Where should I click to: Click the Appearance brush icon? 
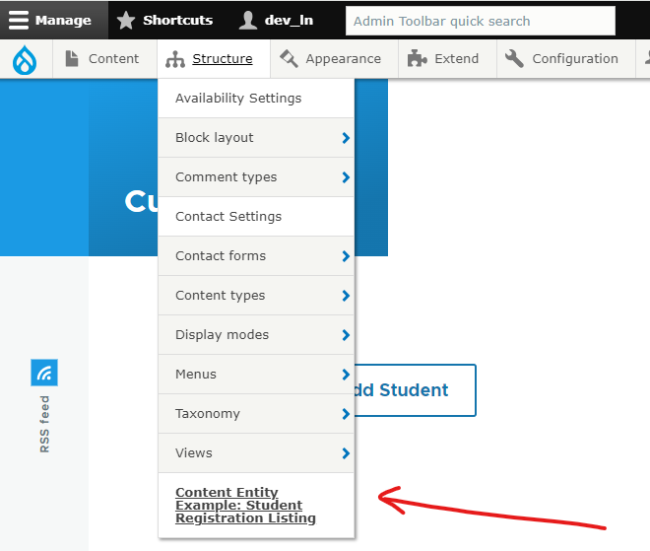coord(289,58)
